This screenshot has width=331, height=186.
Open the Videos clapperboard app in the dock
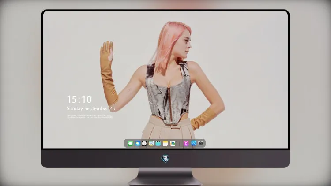(x=158, y=144)
